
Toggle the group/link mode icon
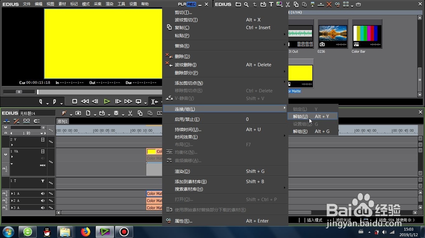(x=26, y=121)
